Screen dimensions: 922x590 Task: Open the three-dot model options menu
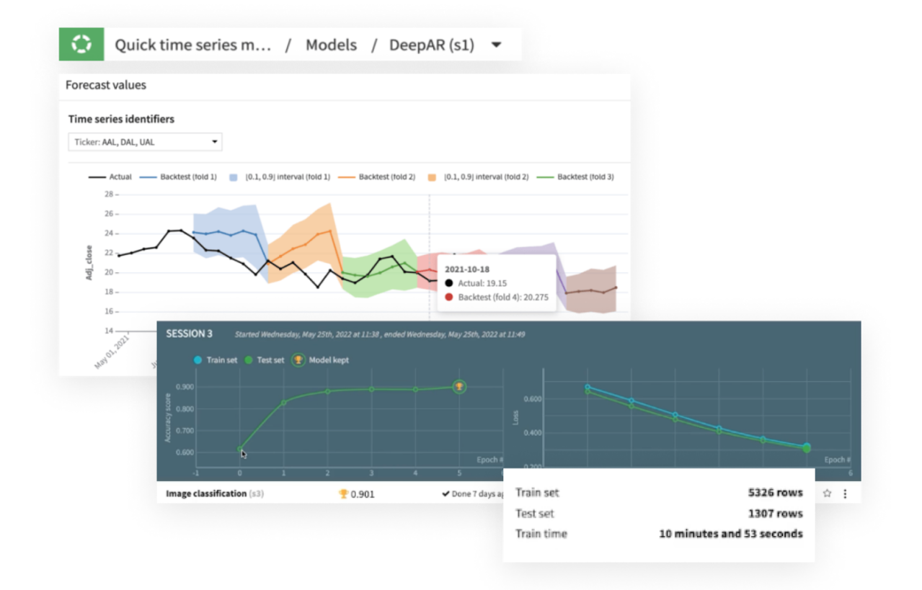click(x=845, y=493)
